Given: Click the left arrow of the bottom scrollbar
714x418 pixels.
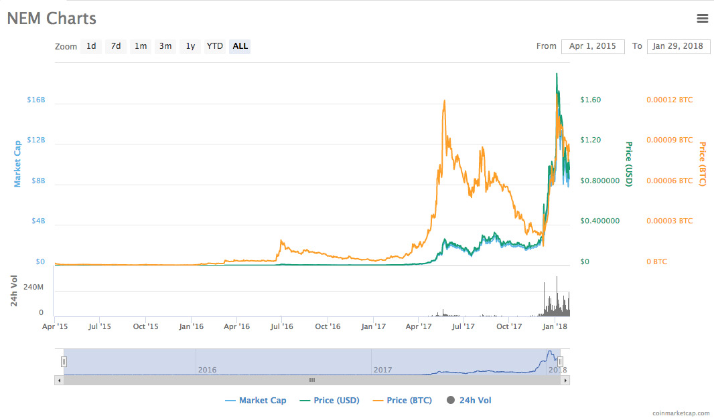Looking at the screenshot, I should (x=59, y=380).
